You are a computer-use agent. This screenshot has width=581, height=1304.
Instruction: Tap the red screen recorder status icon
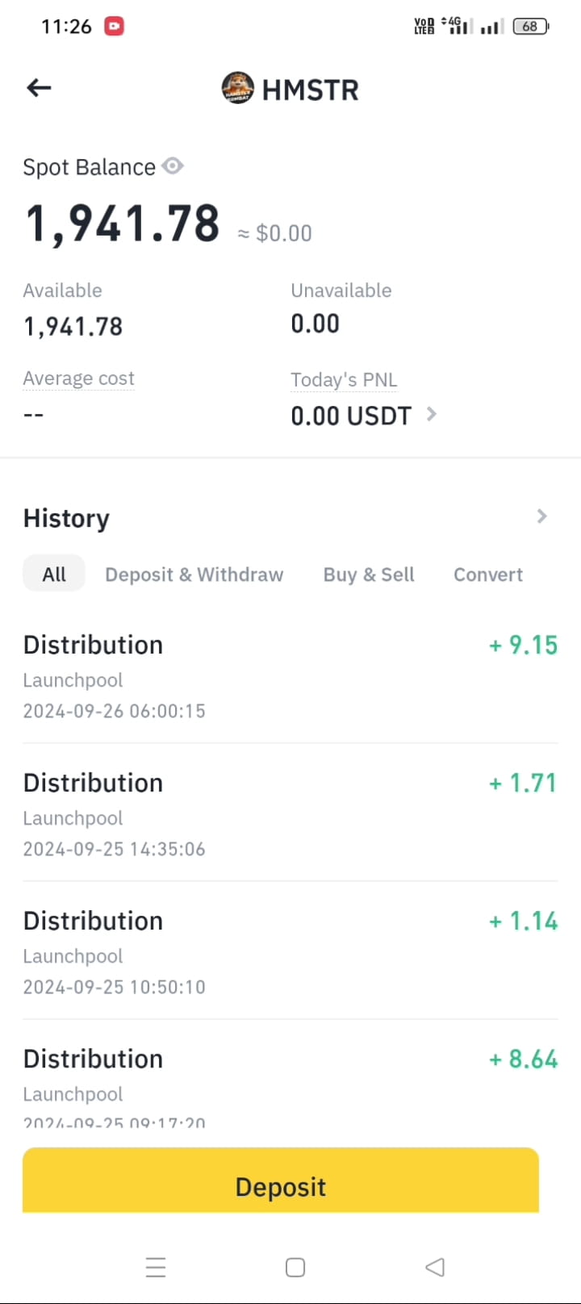[115, 27]
